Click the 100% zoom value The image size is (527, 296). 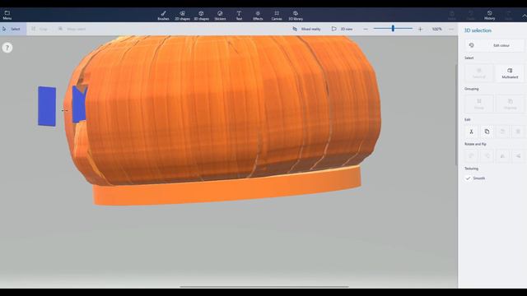tap(437, 30)
